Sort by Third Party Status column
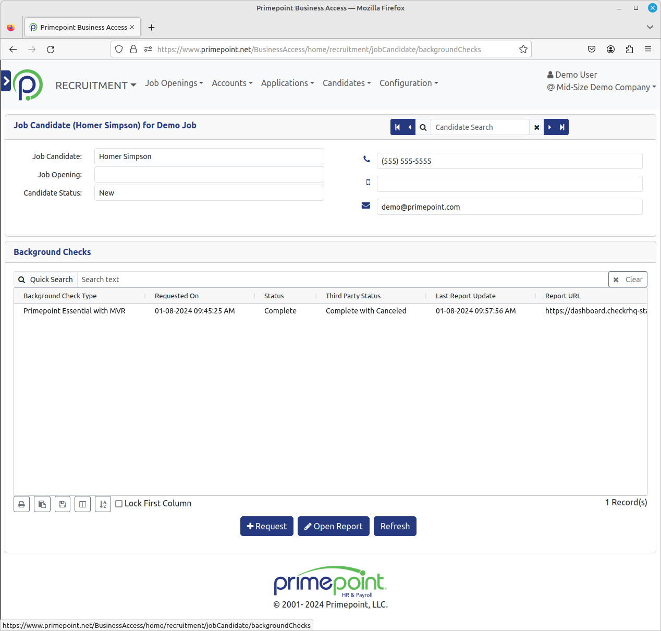 (353, 296)
